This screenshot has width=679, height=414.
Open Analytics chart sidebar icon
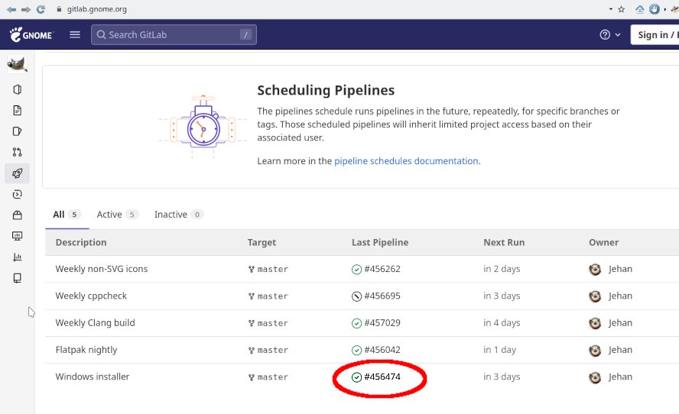point(18,257)
